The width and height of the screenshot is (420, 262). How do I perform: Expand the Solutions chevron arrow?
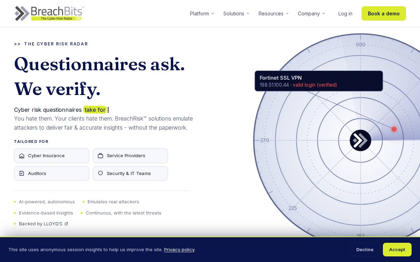[x=248, y=14]
